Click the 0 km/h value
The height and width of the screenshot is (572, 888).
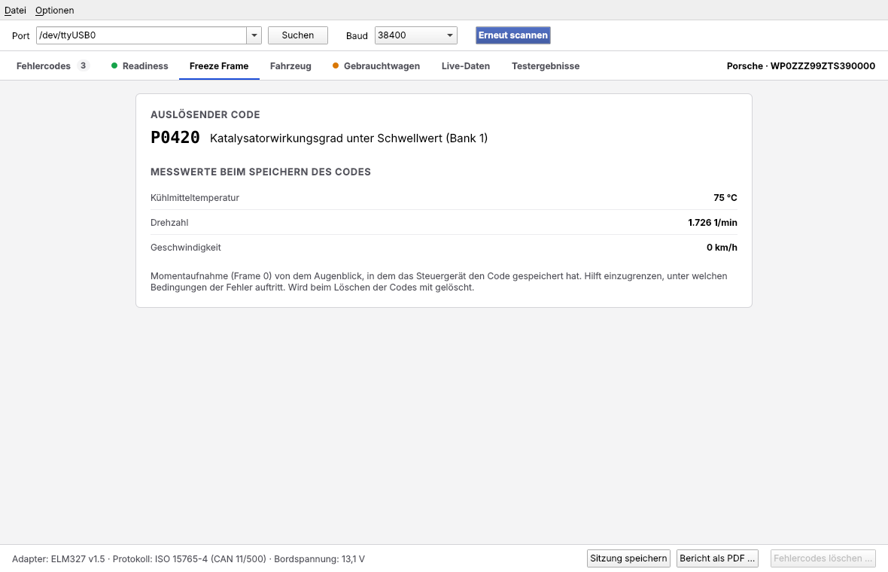(722, 248)
